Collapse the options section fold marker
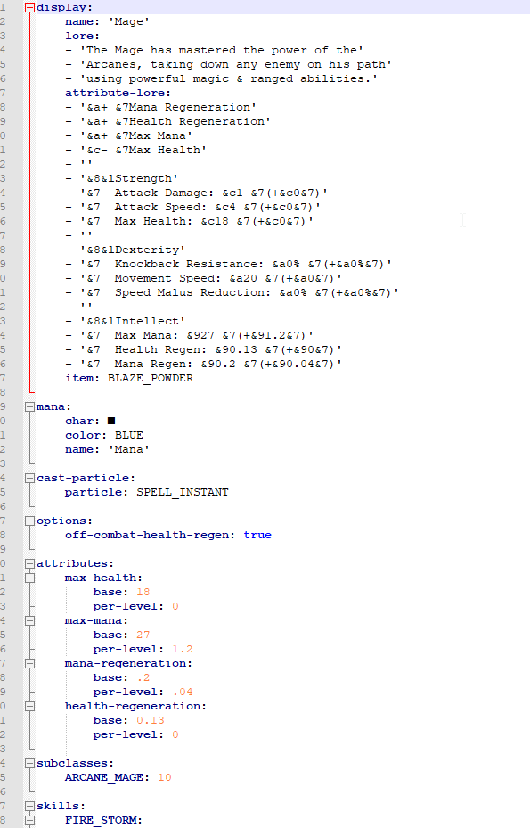 click(x=30, y=521)
